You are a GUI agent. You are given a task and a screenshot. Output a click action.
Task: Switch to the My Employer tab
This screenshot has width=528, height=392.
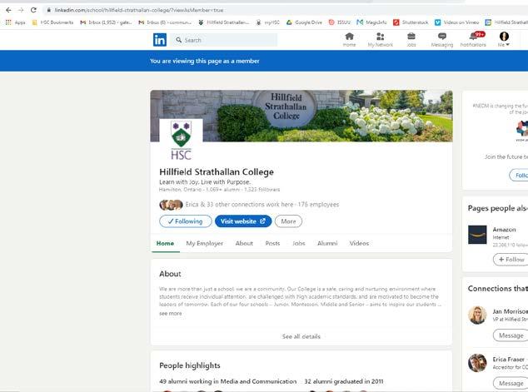(204, 243)
